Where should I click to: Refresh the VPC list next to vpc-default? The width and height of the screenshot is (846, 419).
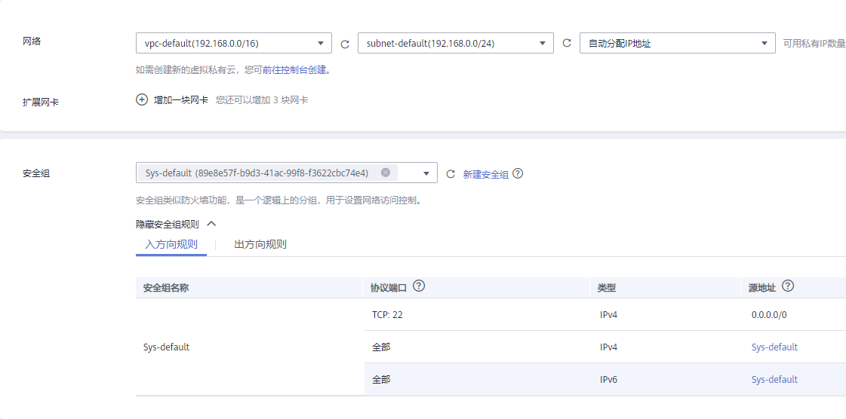click(x=346, y=44)
